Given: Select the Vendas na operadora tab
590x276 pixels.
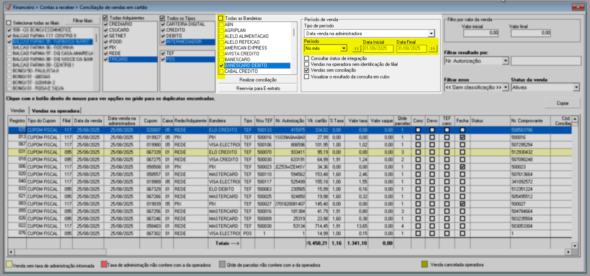Looking at the screenshot, I should 55,111.
